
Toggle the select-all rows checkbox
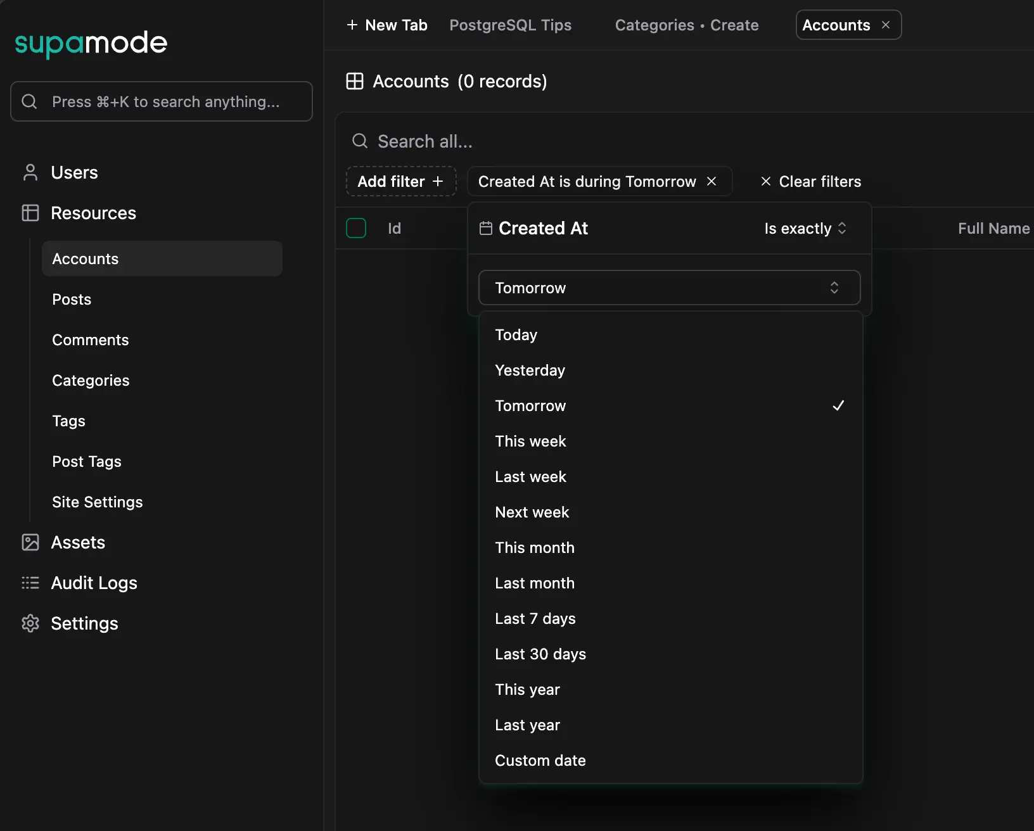(x=356, y=228)
